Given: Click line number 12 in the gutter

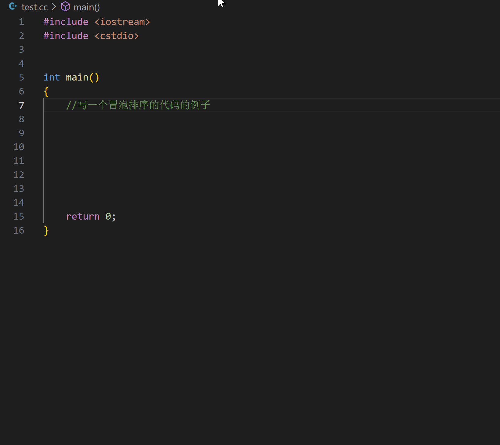Looking at the screenshot, I should 19,175.
